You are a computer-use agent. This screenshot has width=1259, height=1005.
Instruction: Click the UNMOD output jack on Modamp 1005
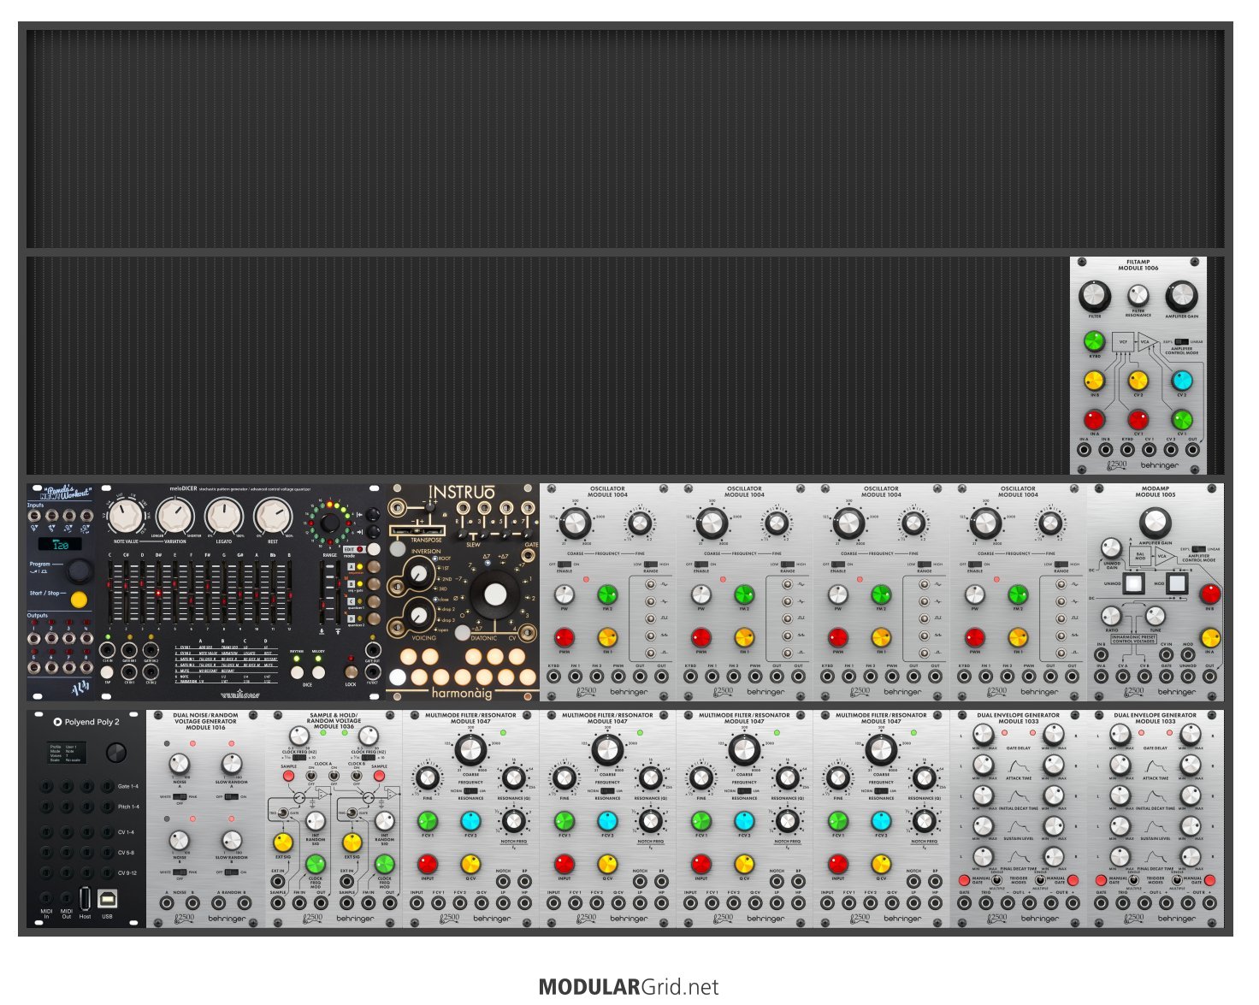1188,677
